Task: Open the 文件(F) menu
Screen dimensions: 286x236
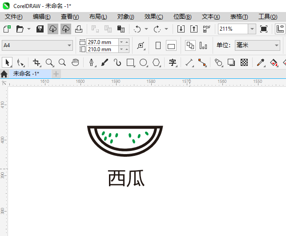Action: (x=14, y=17)
